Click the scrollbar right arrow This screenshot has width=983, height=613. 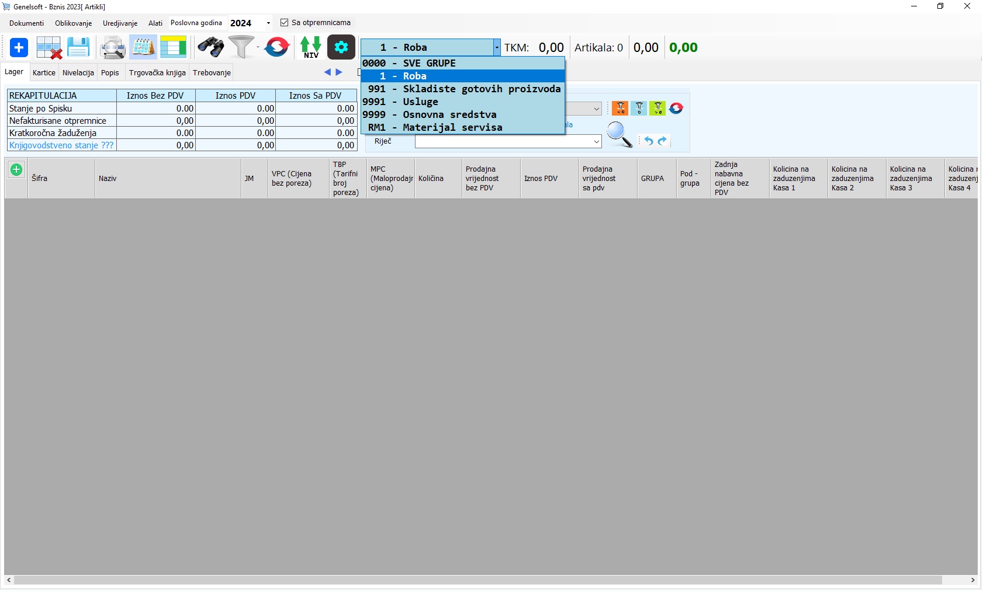973,580
